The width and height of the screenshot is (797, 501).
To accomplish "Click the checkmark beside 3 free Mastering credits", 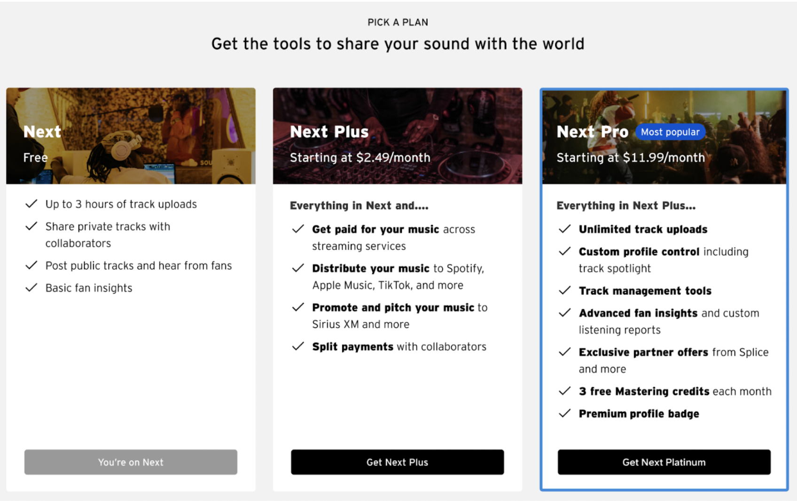I will pyautogui.click(x=565, y=391).
